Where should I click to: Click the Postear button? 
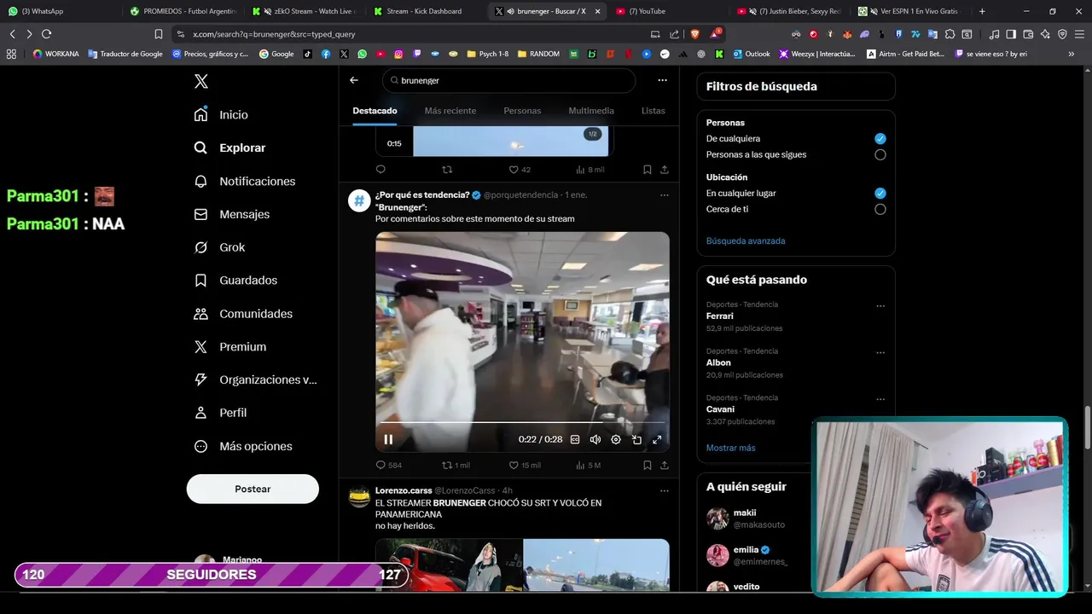click(253, 489)
